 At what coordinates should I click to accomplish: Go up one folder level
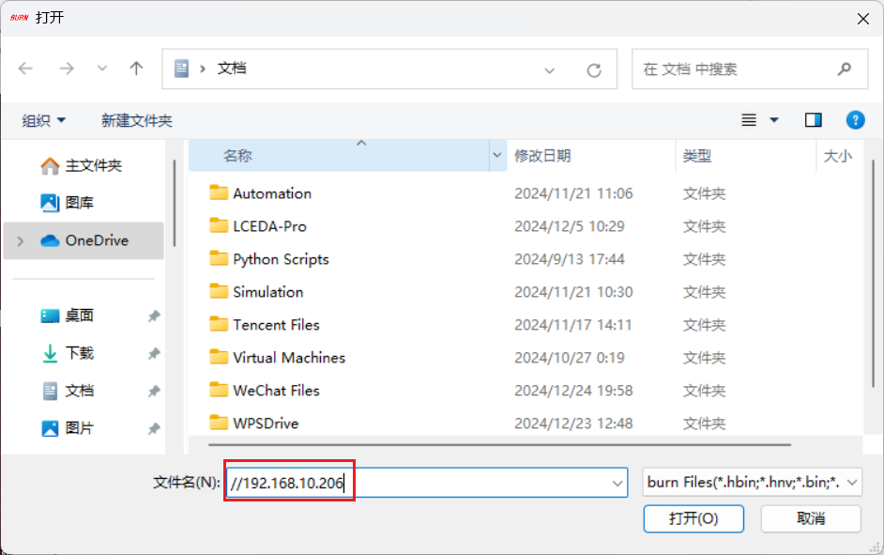136,69
